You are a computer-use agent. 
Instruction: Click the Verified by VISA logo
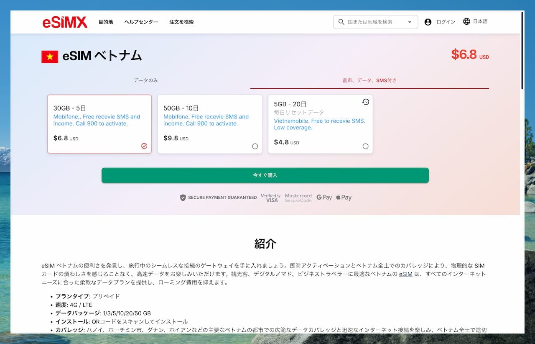[x=270, y=198]
